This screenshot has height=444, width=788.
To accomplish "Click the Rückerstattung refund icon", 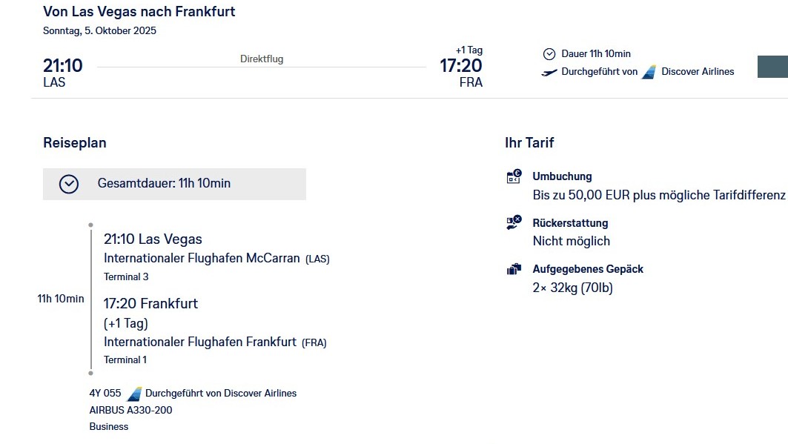I will coord(514,223).
